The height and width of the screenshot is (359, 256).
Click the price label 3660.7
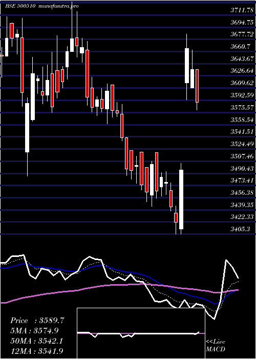240,47
